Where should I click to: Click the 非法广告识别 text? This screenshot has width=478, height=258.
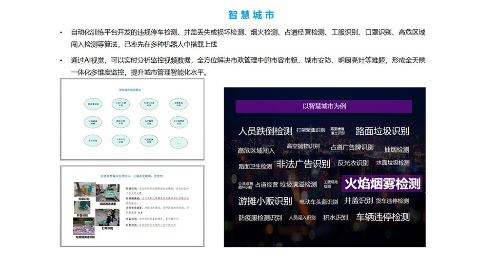click(x=303, y=164)
